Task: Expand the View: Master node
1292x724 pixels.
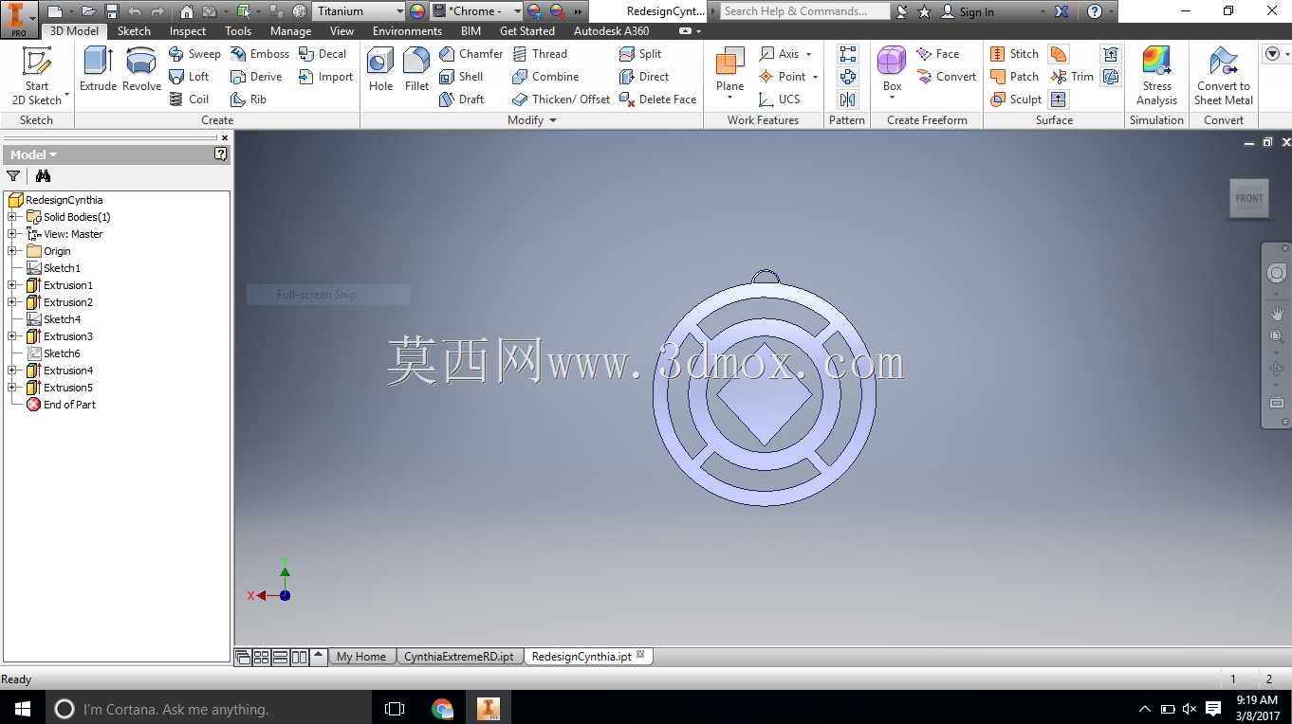Action: 12,234
